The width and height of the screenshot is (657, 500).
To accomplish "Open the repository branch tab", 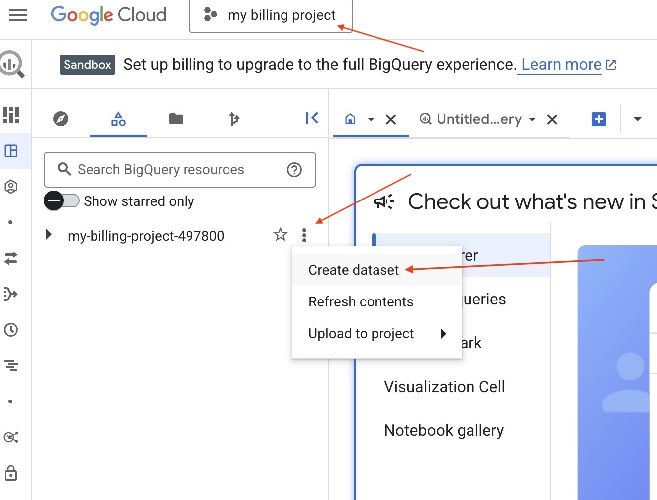I will tap(234, 119).
